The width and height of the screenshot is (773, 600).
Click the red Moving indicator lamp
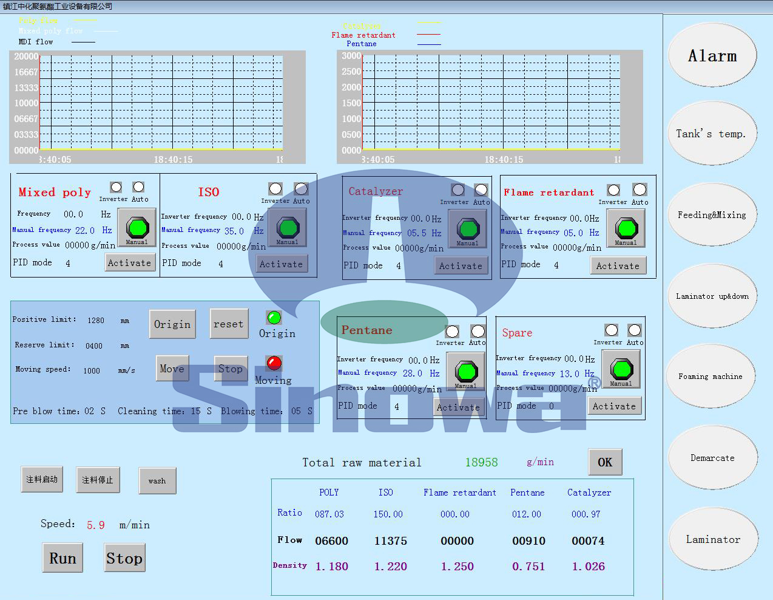[274, 363]
